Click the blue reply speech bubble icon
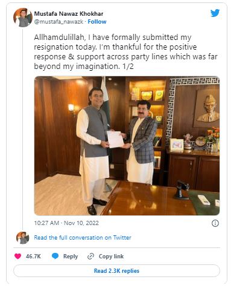The height and width of the screenshot is (291, 231). click(55, 256)
